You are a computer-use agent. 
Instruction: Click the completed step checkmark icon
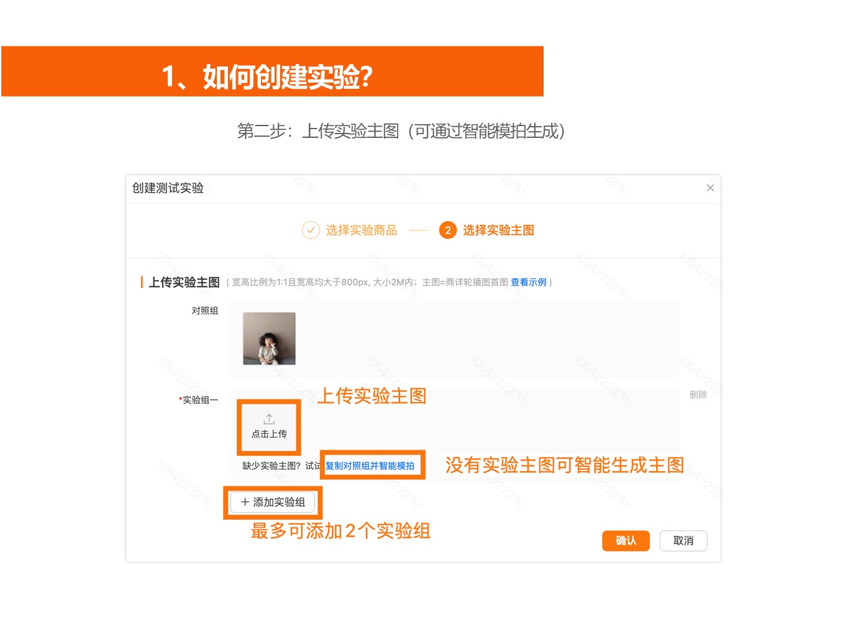click(x=311, y=230)
